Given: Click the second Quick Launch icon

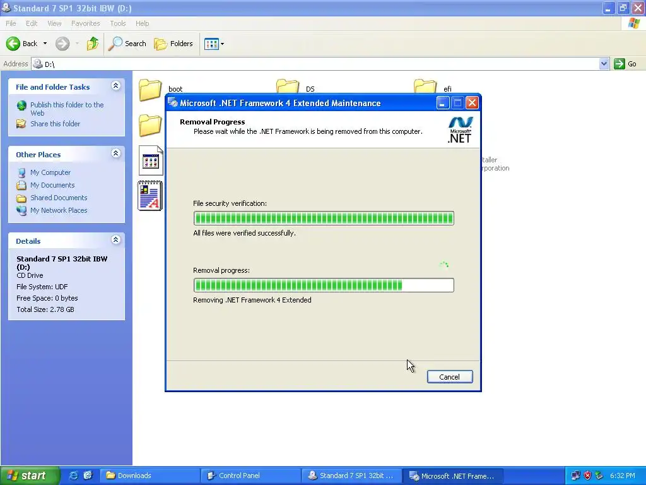Looking at the screenshot, I should point(88,476).
